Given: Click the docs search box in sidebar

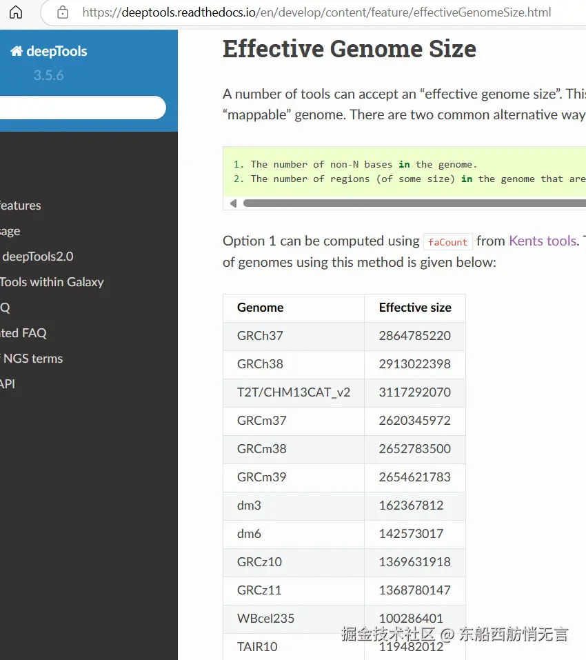Looking at the screenshot, I should coord(81,108).
